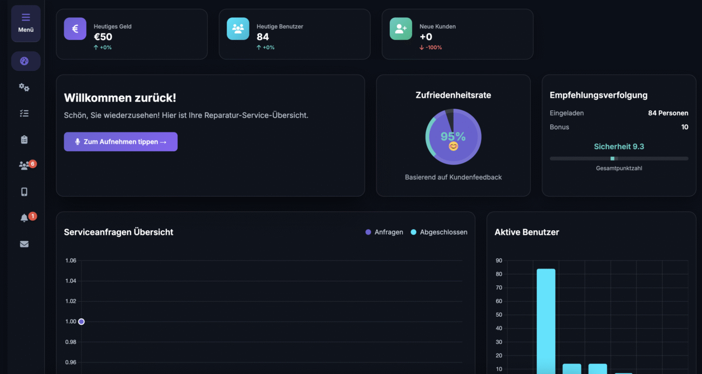Open the clipboard sidebar icon

[24, 139]
